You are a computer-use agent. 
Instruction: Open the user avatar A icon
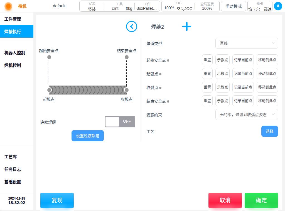278,6
